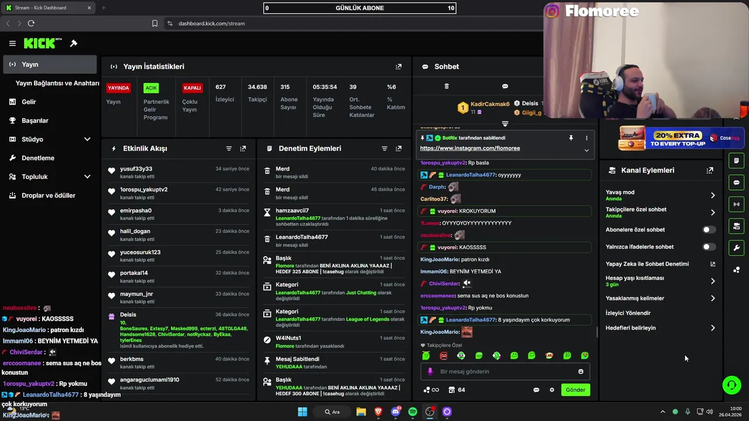Open the hamburger menu beside KICK logo
Viewport: 749px width, 421px height.
[x=12, y=43]
